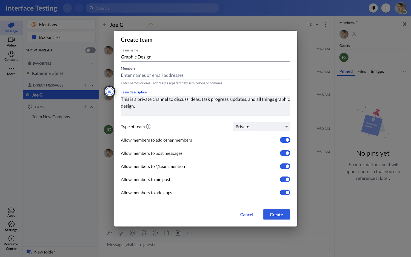Screen dimensions: 411x257
Task: Click JG guest avatar in Members panel
Action: click(x=344, y=57)
